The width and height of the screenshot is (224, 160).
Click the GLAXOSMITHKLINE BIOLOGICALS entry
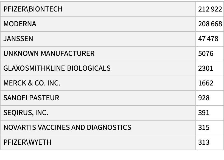point(57,68)
